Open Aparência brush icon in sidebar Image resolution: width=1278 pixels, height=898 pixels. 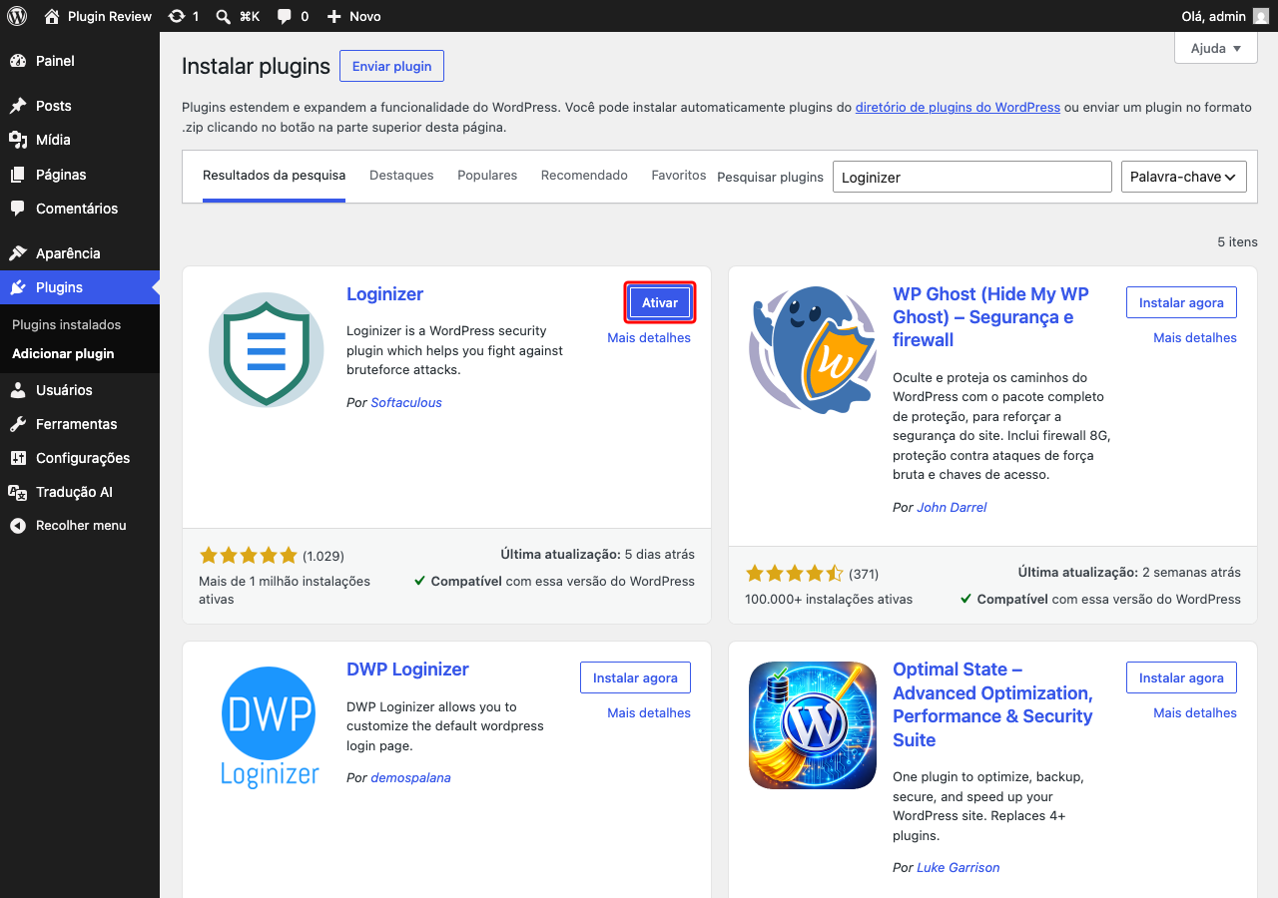pyautogui.click(x=18, y=253)
